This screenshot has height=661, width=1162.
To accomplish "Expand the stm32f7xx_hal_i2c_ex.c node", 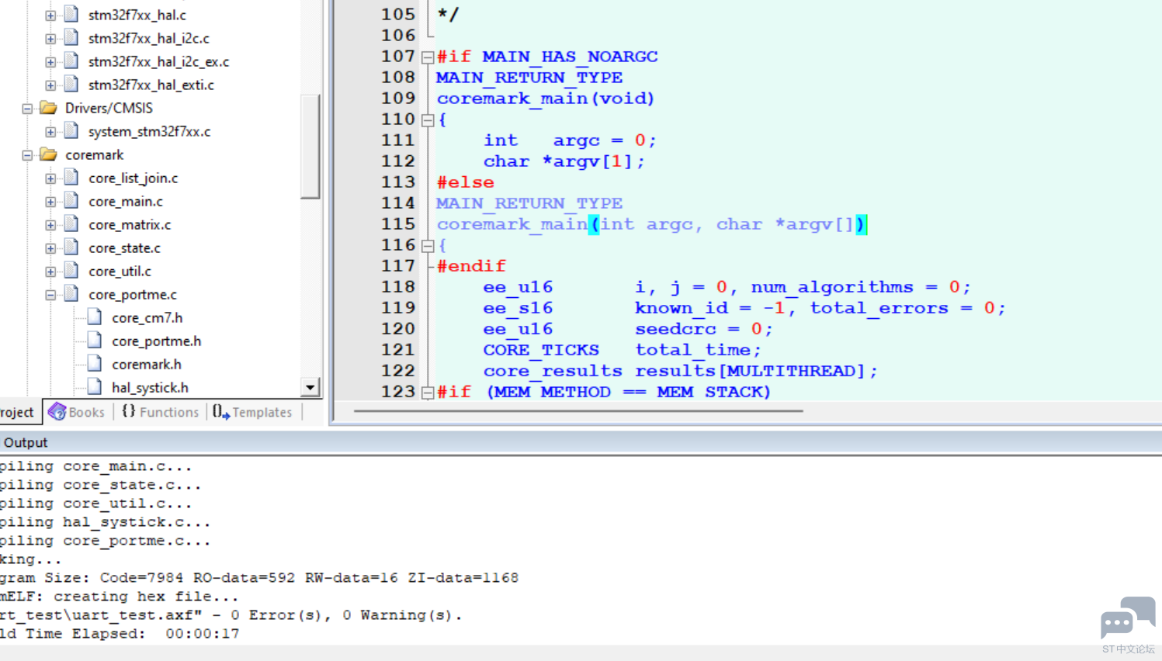I will tap(50, 62).
